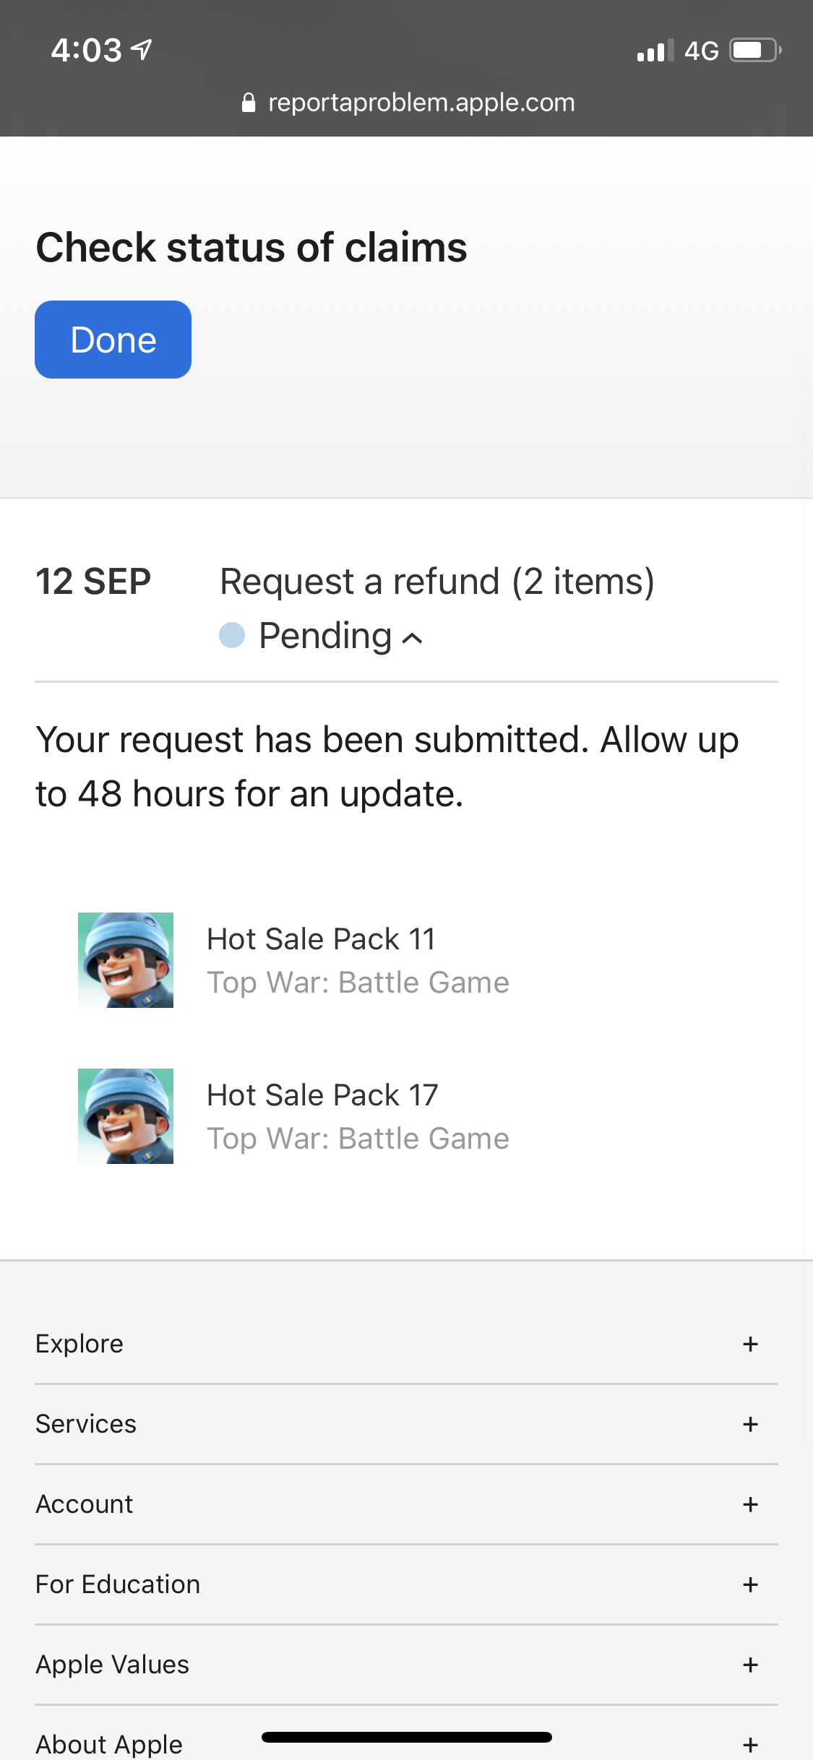Tap the lock icon in the address bar
This screenshot has width=813, height=1760.
tap(249, 103)
